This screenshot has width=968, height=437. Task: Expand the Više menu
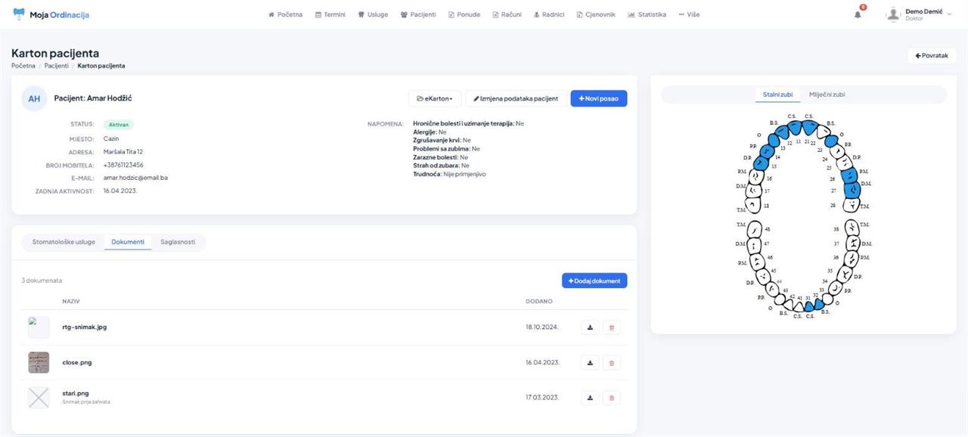[x=689, y=14]
